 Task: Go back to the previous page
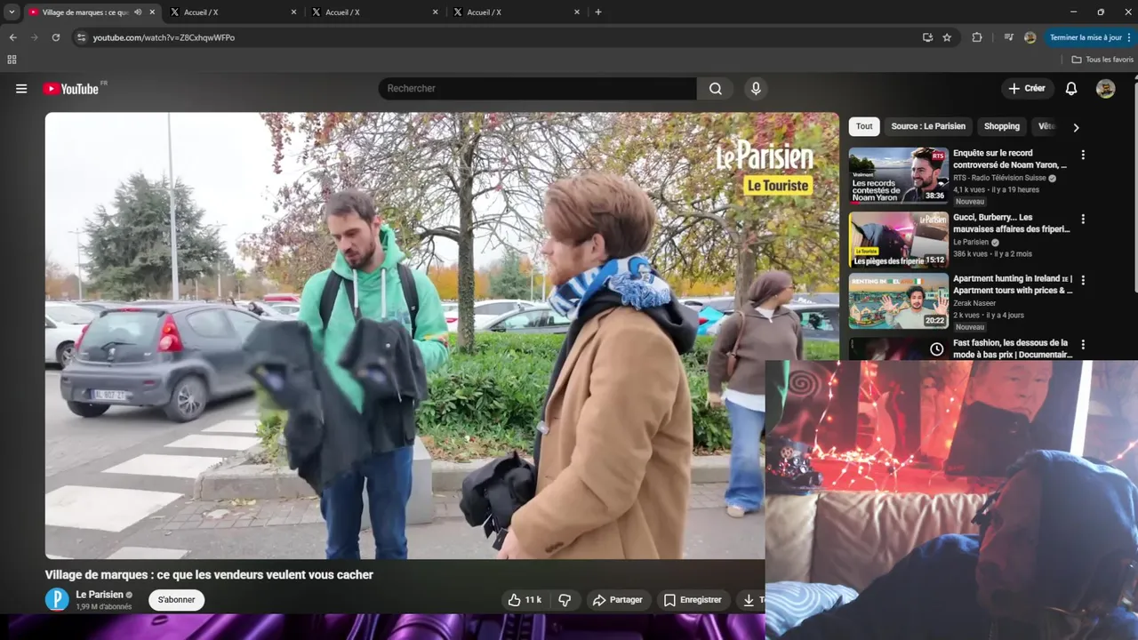pyautogui.click(x=12, y=37)
